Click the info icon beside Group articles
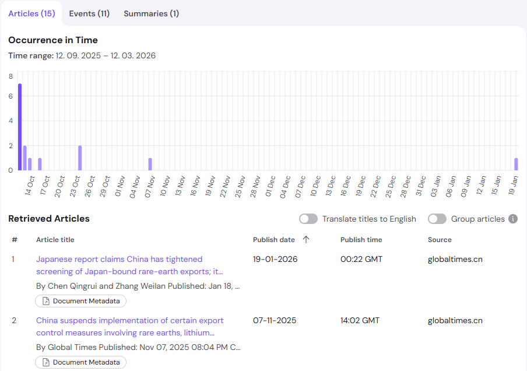Image resolution: width=527 pixels, height=371 pixels. [x=513, y=219]
